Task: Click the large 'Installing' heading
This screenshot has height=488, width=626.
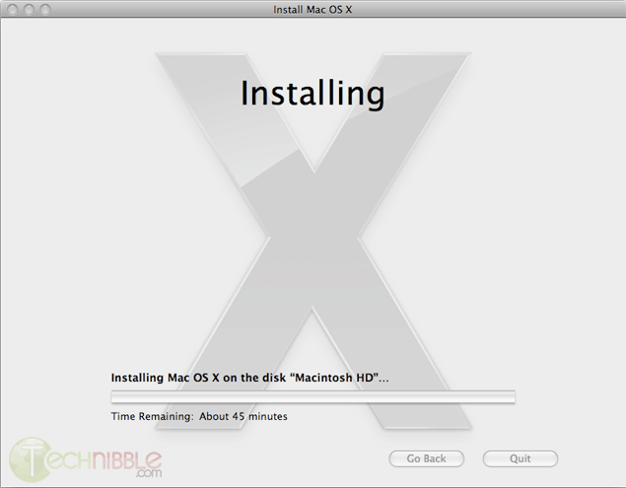Action: pos(313,93)
